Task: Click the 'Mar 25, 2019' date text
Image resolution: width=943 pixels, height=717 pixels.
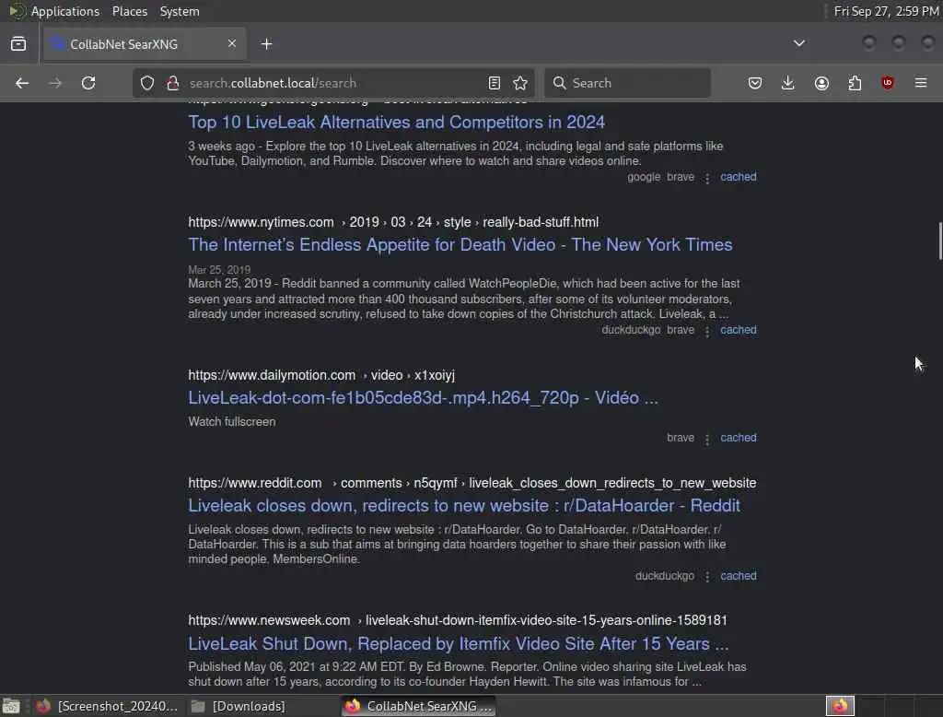Action: click(x=219, y=270)
